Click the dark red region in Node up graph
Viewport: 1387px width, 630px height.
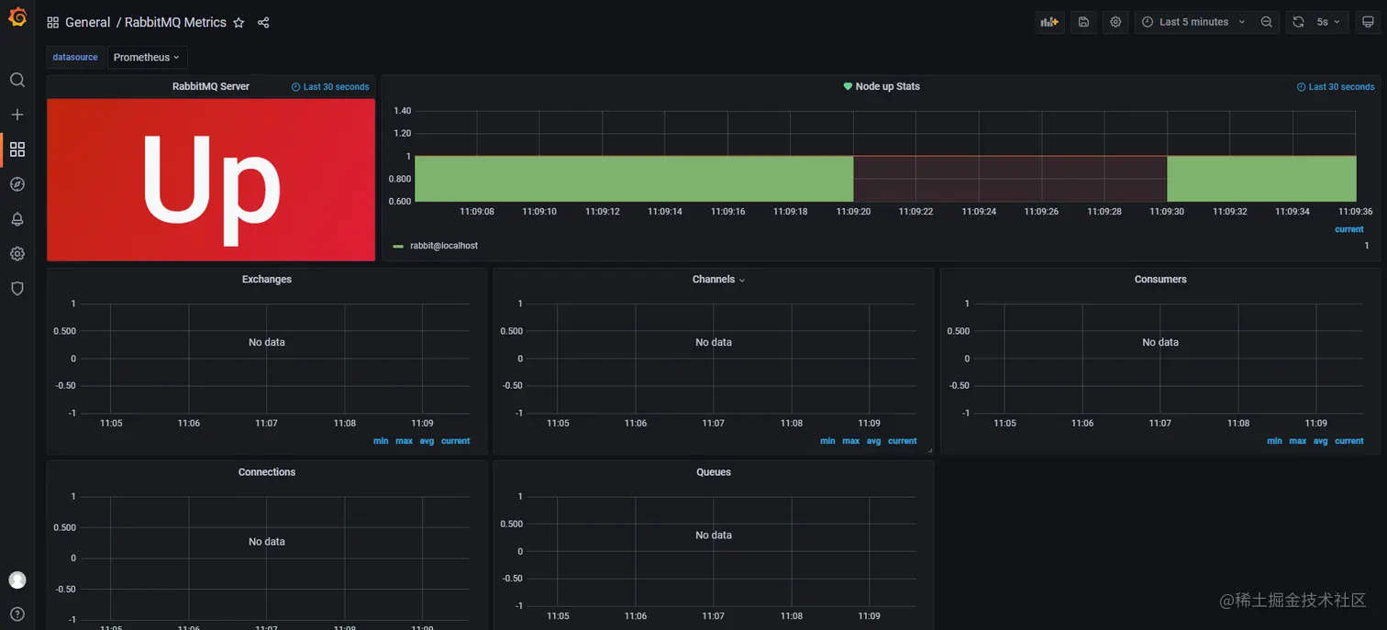pos(1010,179)
